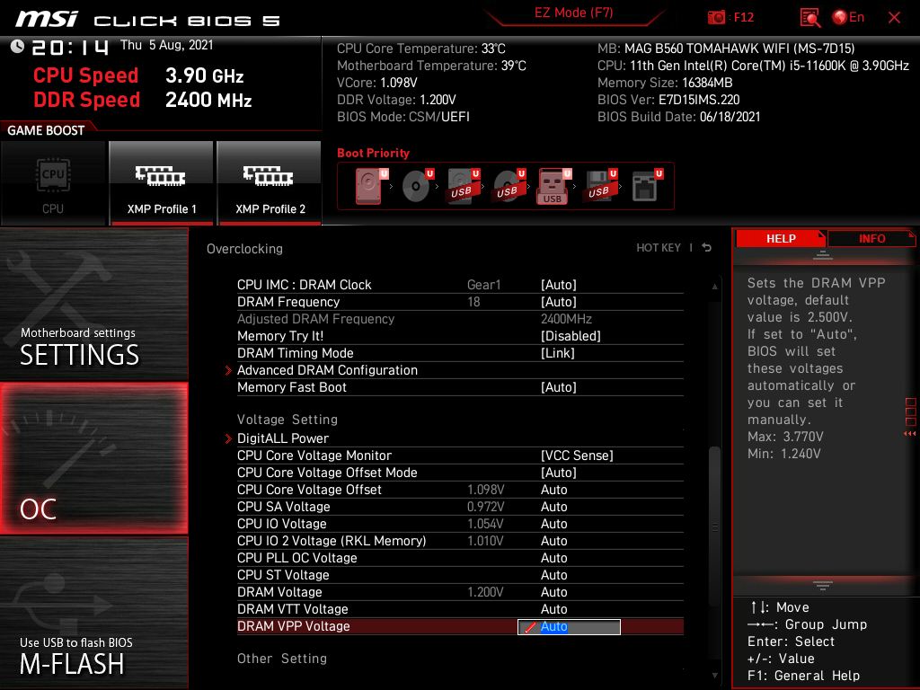Click the help panel top collapse handle
Viewport: 920px width, 690px height.
(823, 254)
